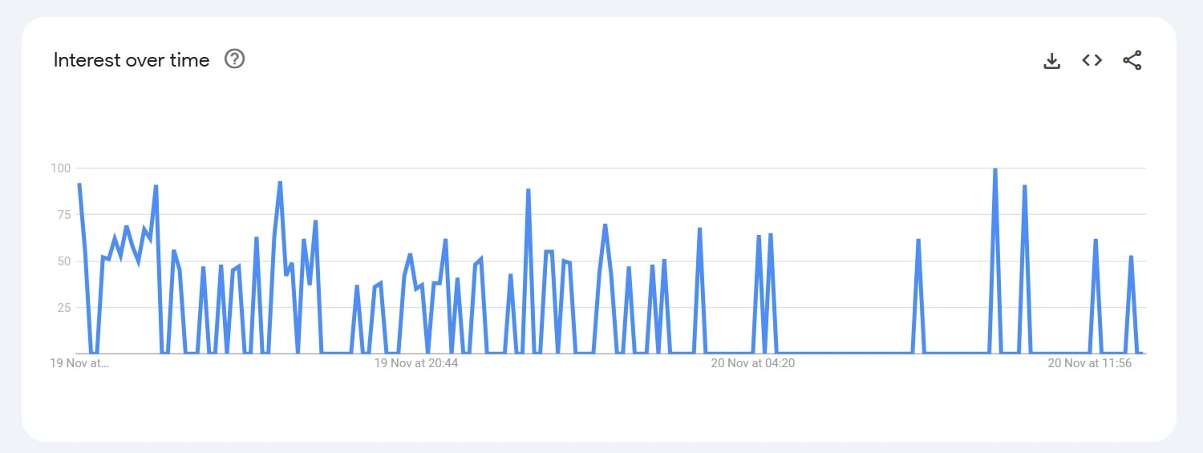Screen dimensions: 1203x453
Task: Click the line's starting point at far left
Action: tap(79, 184)
